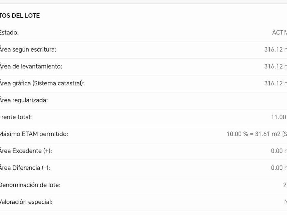Select the Área regularizada label
This screenshot has width=287, height=215.
coord(24,100)
